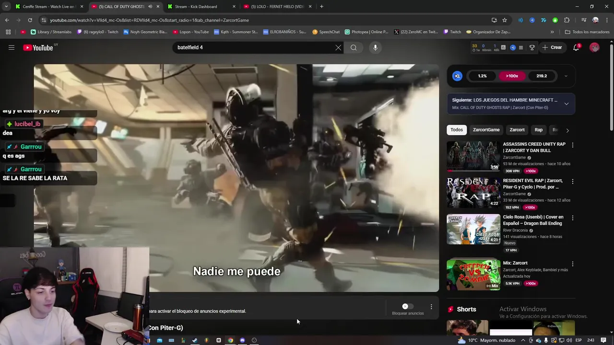Open the ASSASSINS CREED UNITY RAP thumbnail
This screenshot has height=345, width=614.
point(473,156)
